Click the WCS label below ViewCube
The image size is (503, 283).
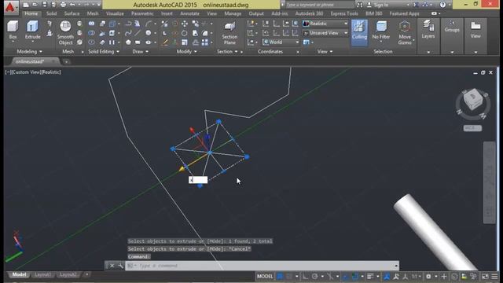pos(472,128)
